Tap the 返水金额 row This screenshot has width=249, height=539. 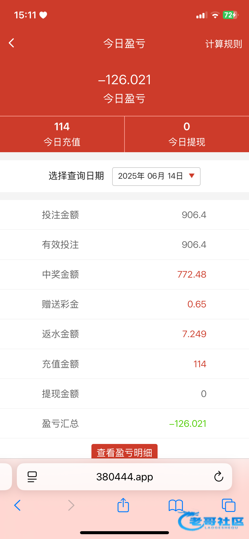pos(124,334)
